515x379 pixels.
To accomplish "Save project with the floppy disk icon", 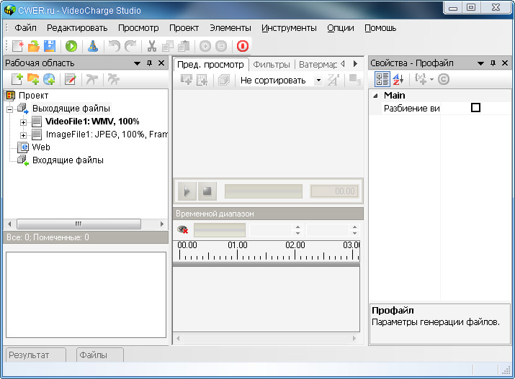I will (x=50, y=46).
